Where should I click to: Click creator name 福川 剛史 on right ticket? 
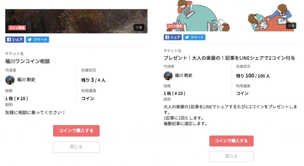(x=183, y=75)
